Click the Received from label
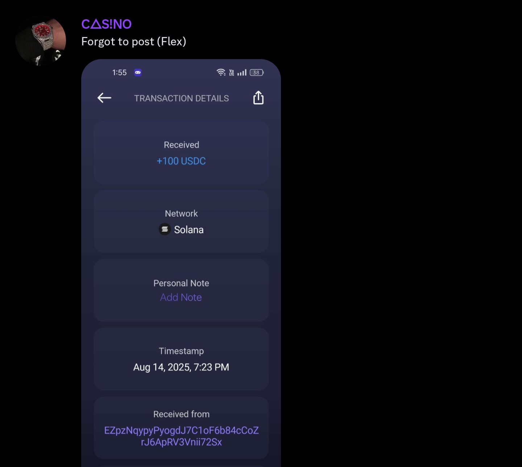Viewport: 522px width, 467px height. tap(182, 414)
